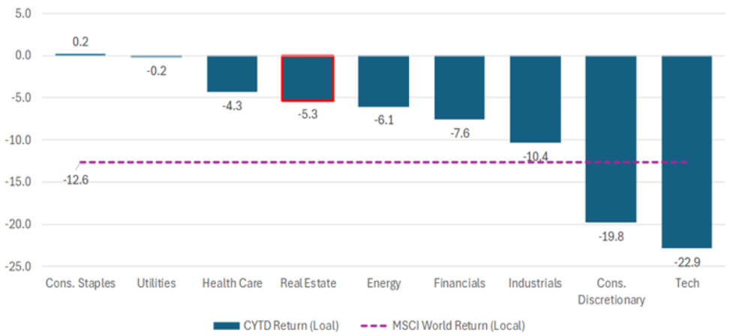Select the 0.2 Cons. Staples data label
The width and height of the screenshot is (733, 336).
pyautogui.click(x=80, y=42)
